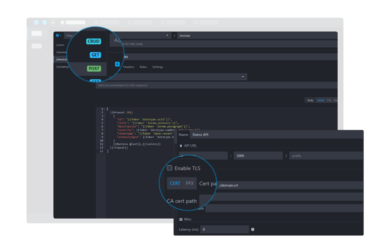Click the info icon beside the Latency field
The width and height of the screenshot is (370, 241).
[252, 229]
